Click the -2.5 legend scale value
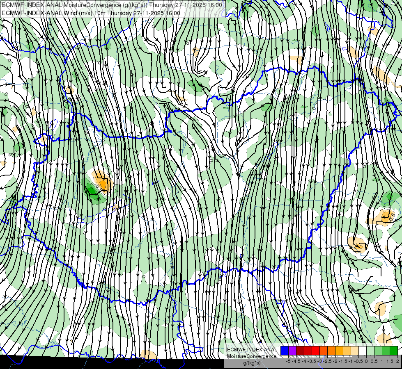This screenshot has width=402, height=369. pyautogui.click(x=327, y=361)
